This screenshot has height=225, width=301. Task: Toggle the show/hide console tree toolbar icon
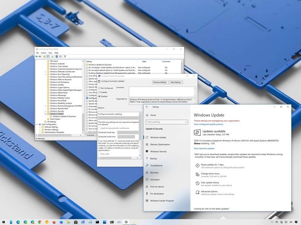coord(48,57)
